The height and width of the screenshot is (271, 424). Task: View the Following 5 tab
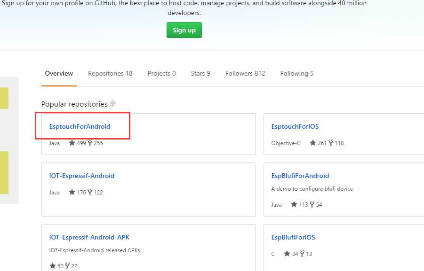(297, 73)
